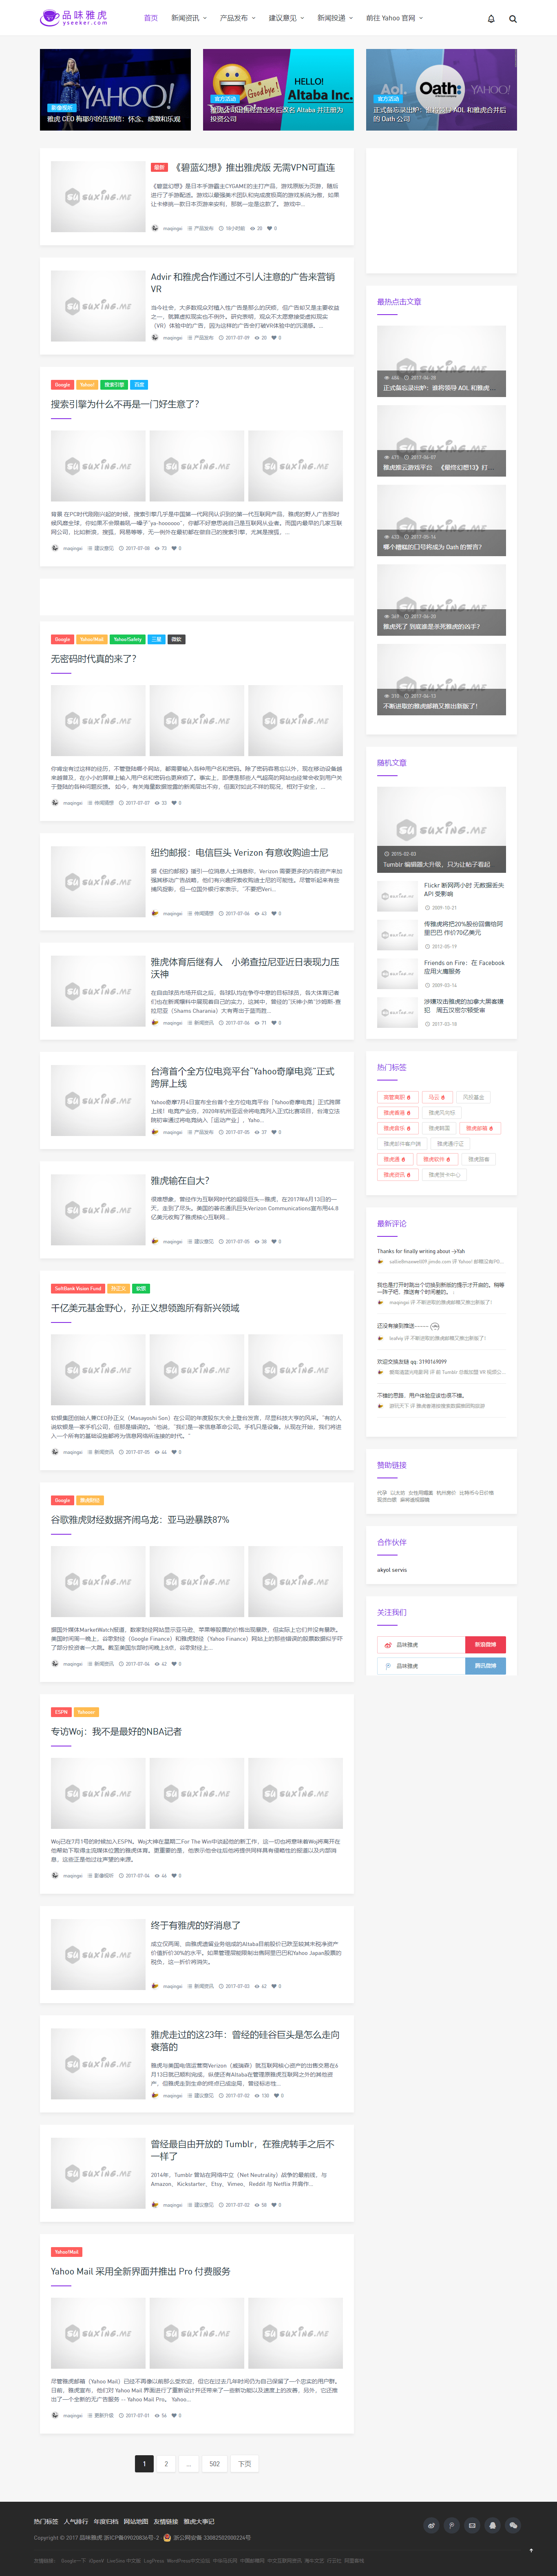Open footer WeChat icon
This screenshot has width=557, height=2576.
point(513,2525)
